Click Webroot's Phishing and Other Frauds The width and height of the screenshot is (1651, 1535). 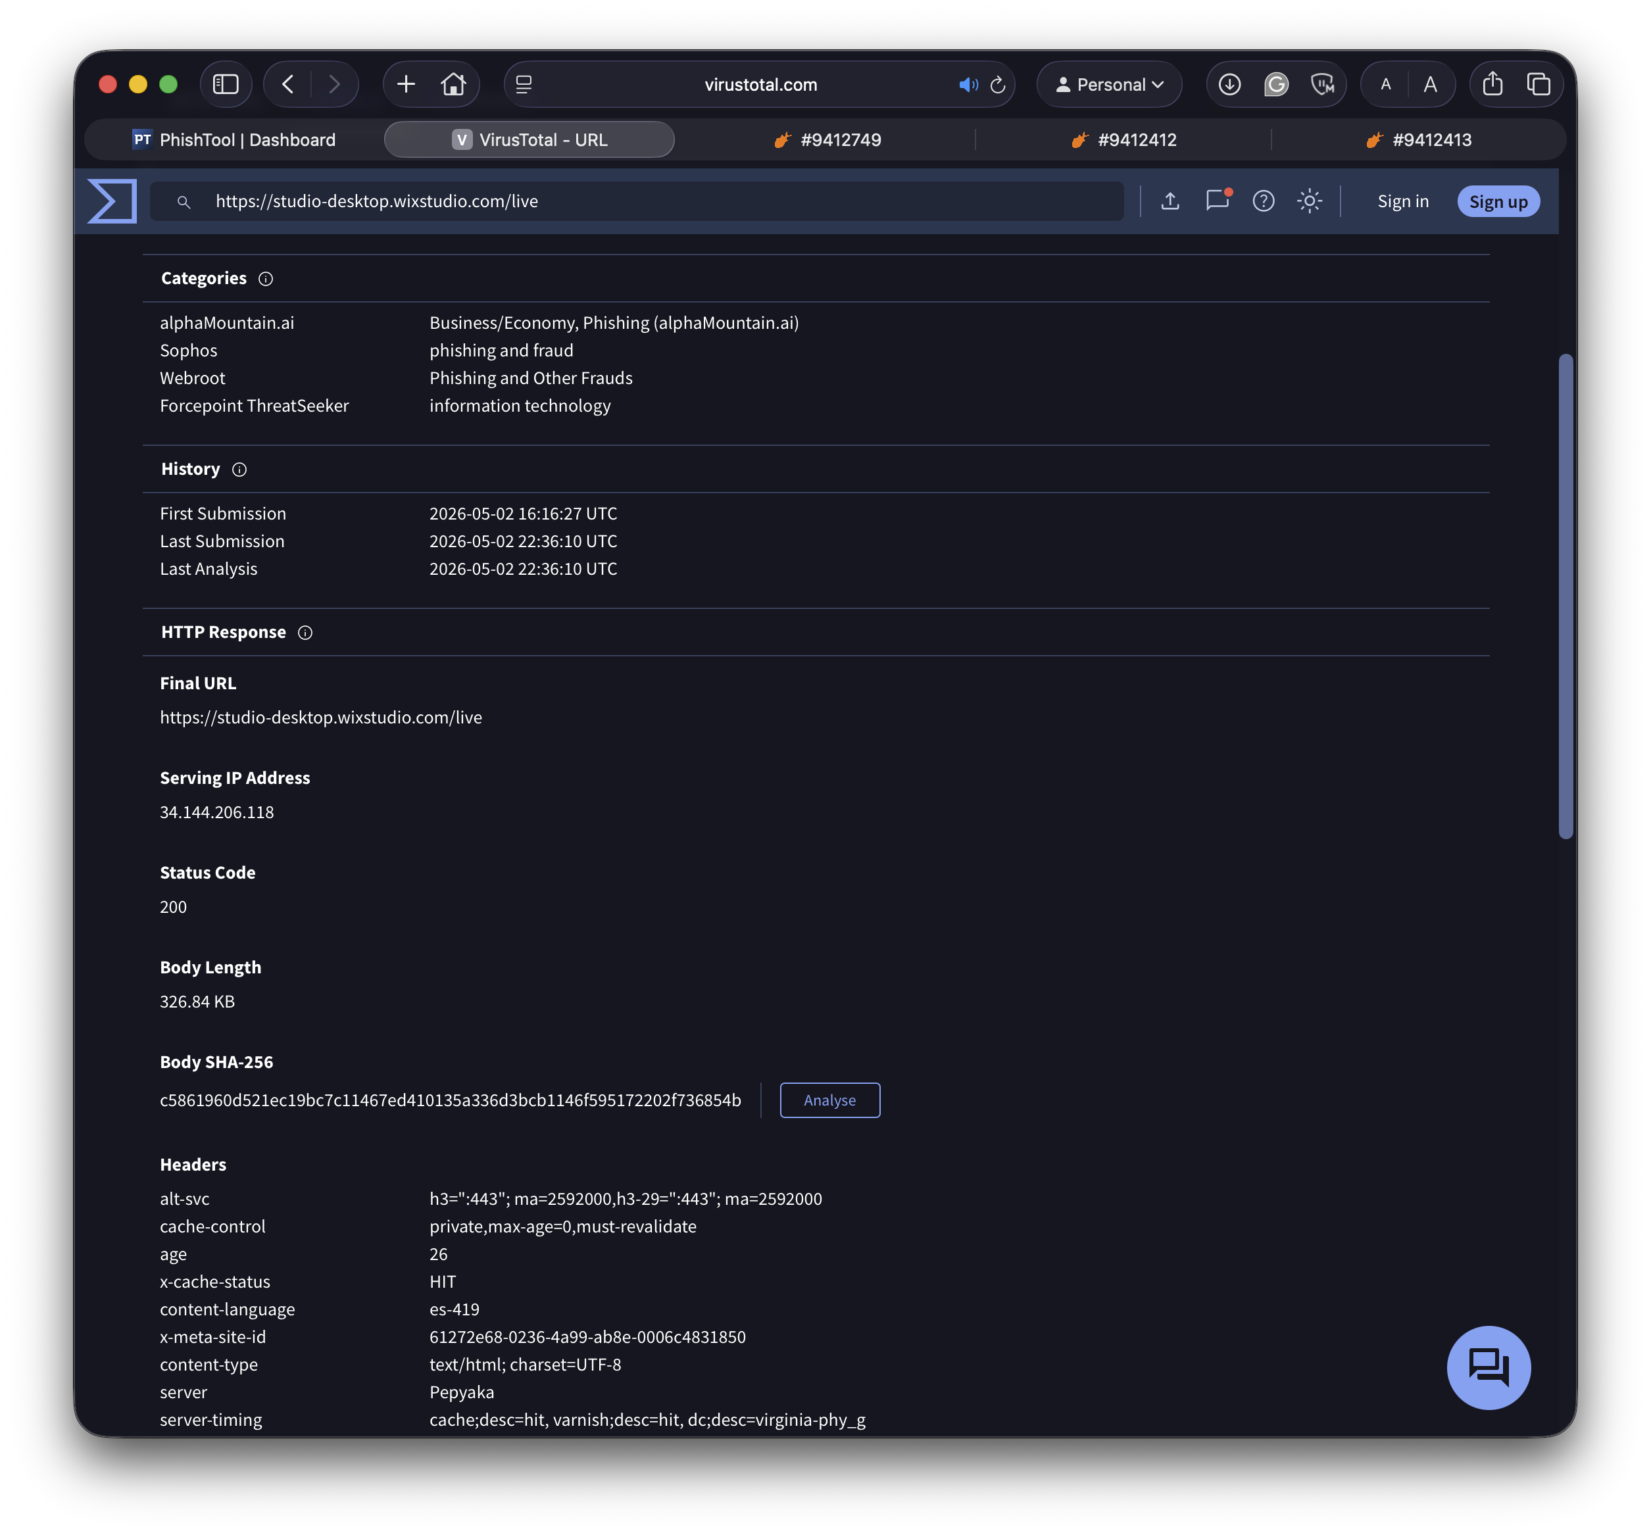pos(531,378)
